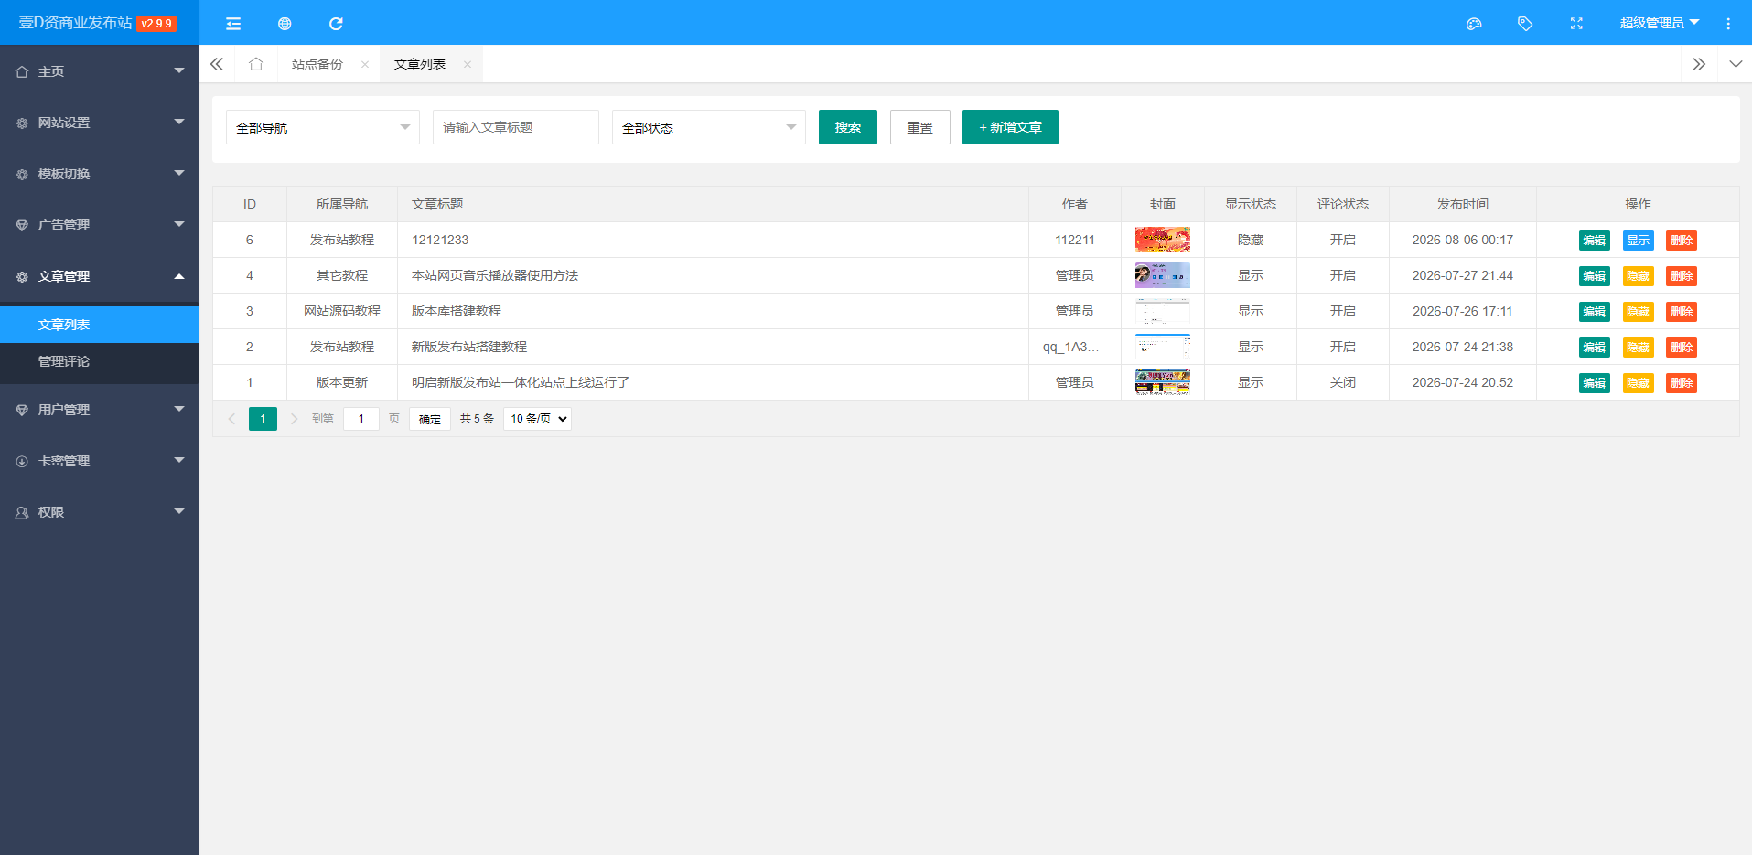Image resolution: width=1752 pixels, height=856 pixels.
Task: Click 显示 button for article 12121233
Action: pos(1639,241)
